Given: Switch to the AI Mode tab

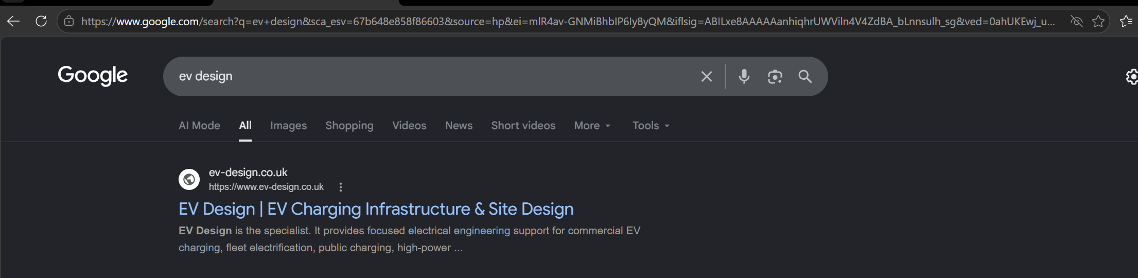Looking at the screenshot, I should [199, 126].
